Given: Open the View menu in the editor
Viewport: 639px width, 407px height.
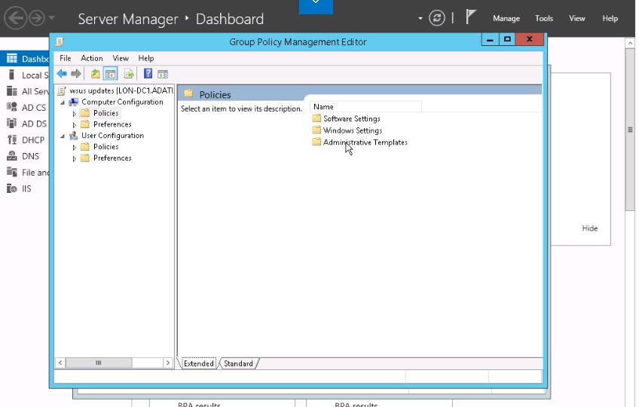Looking at the screenshot, I should pos(121,58).
